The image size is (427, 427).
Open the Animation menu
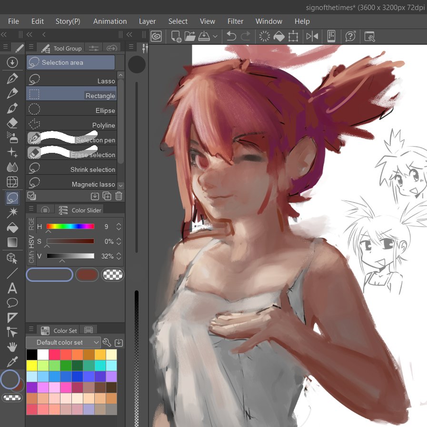(x=110, y=21)
